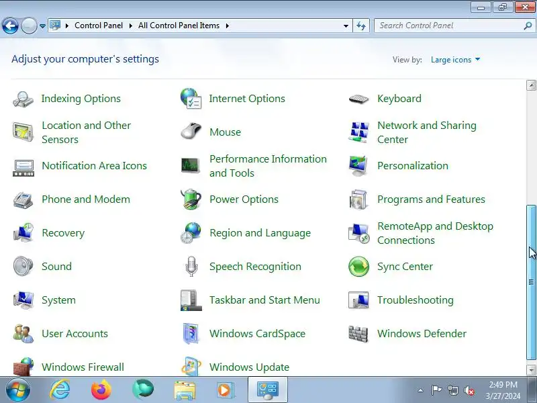
Task: Open the Recovery icon
Action: point(23,232)
